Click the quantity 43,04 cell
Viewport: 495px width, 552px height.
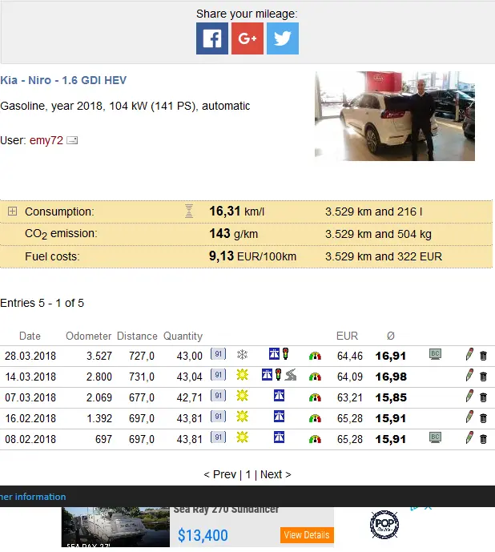tap(189, 377)
